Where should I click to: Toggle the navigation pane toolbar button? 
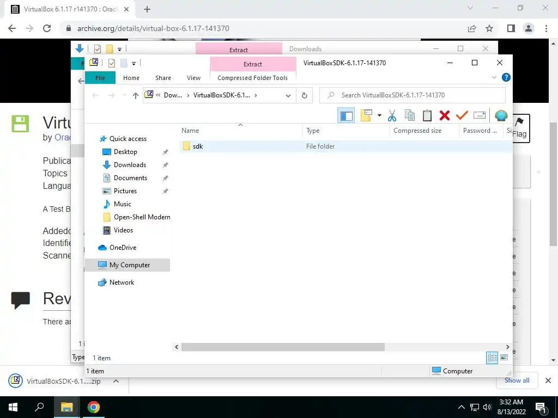pos(346,115)
